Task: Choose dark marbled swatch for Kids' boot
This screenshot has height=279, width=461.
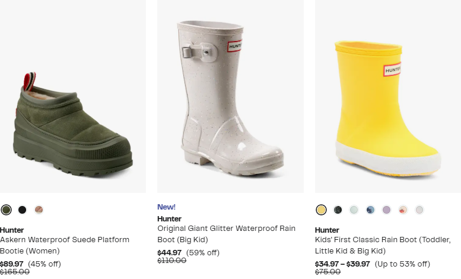Action: coord(338,210)
